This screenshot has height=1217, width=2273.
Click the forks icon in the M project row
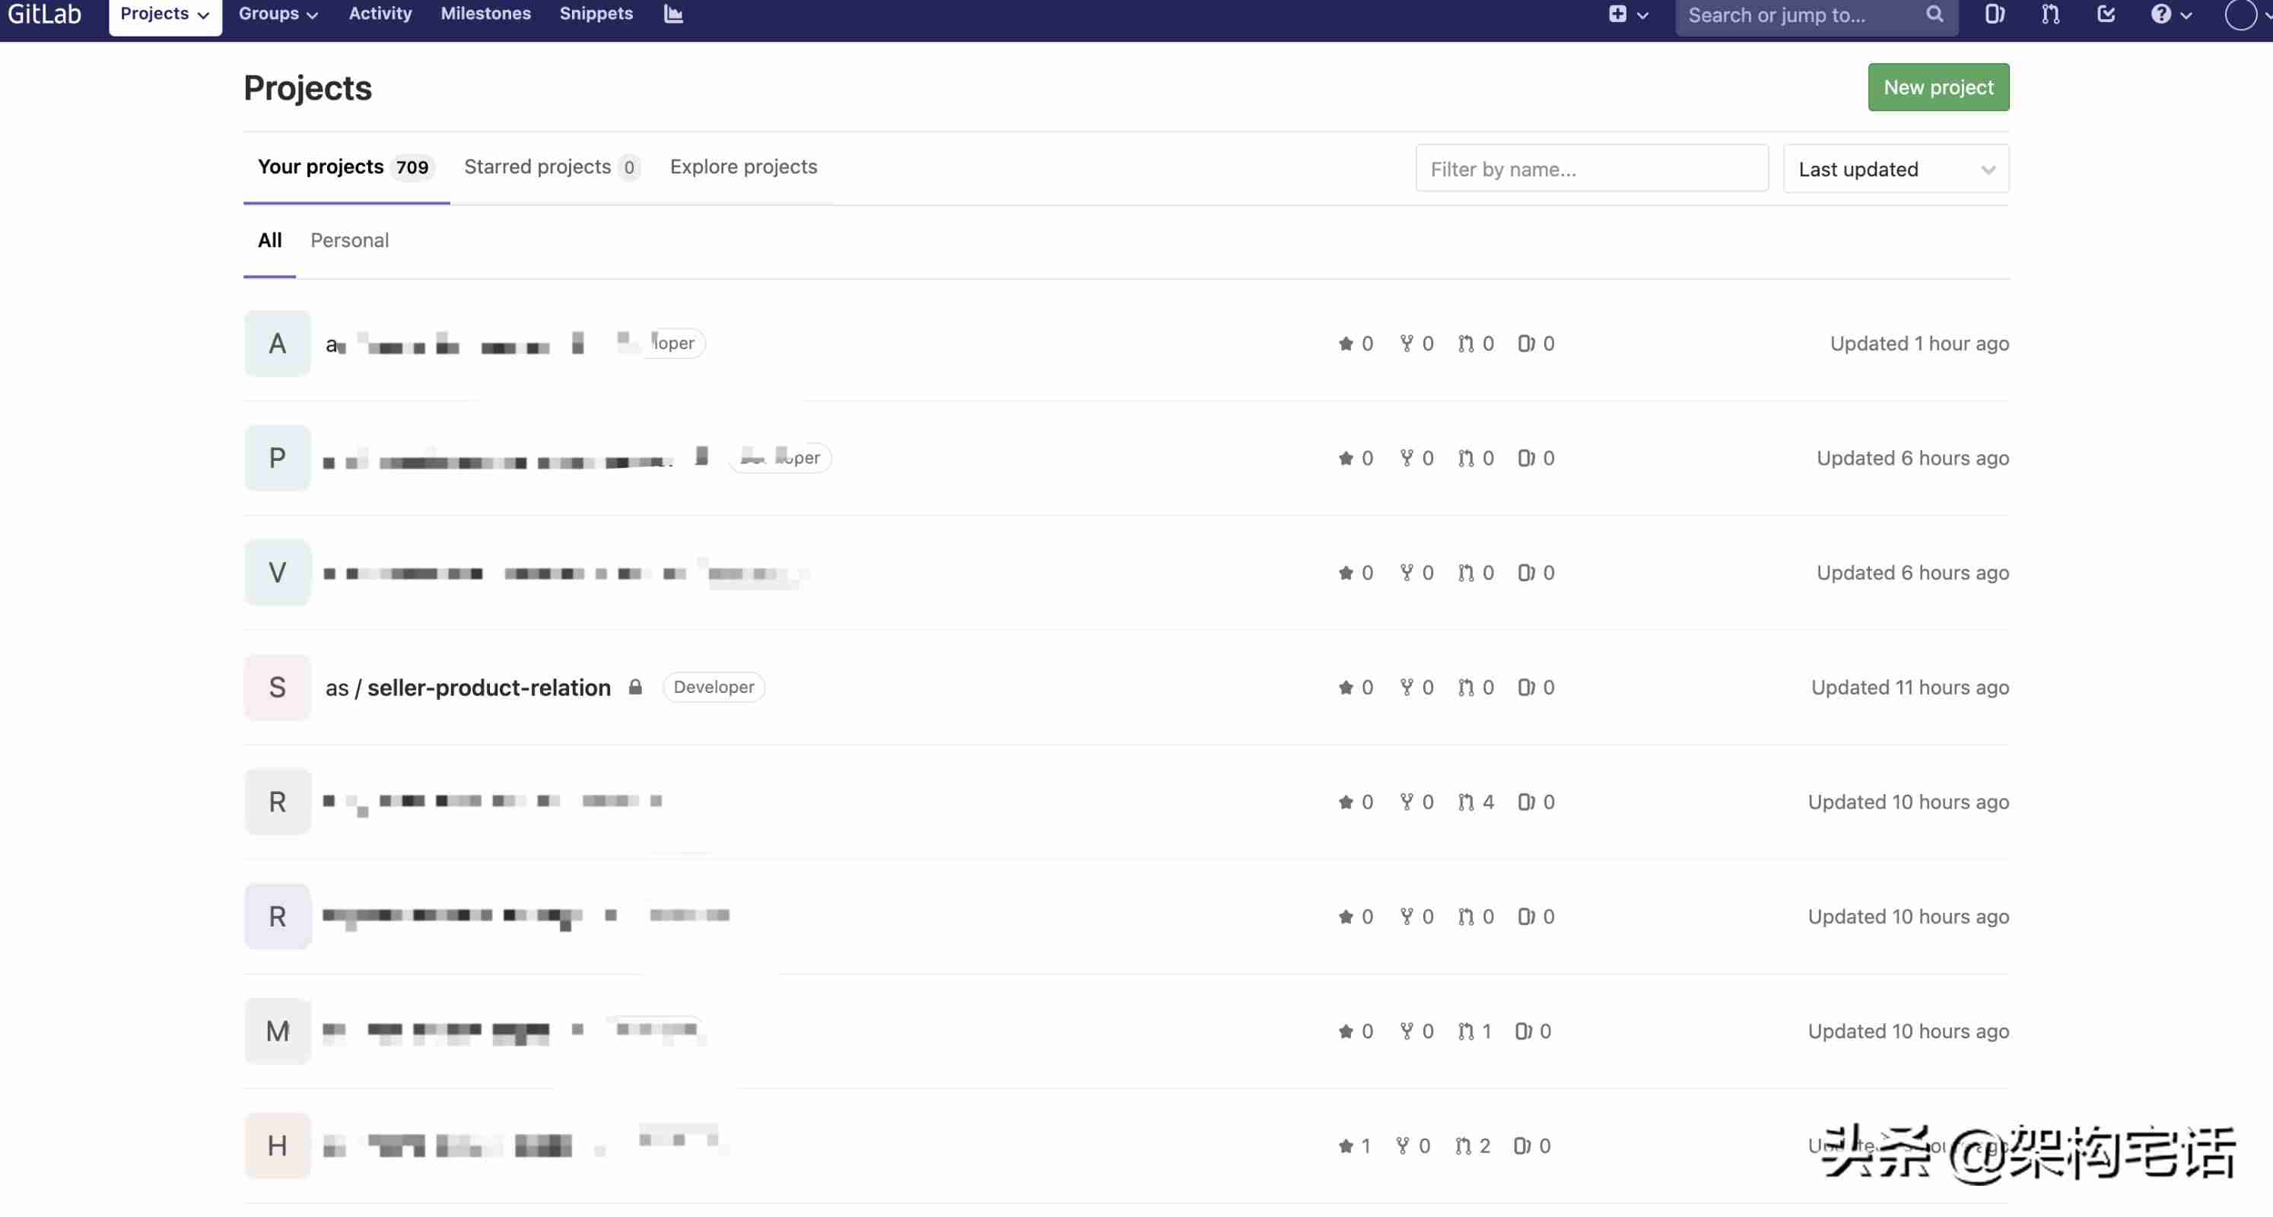pyautogui.click(x=1407, y=1031)
